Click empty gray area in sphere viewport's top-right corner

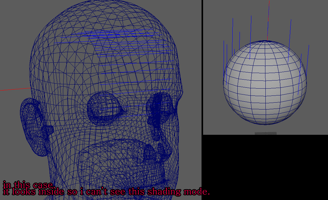[x=318, y=9]
